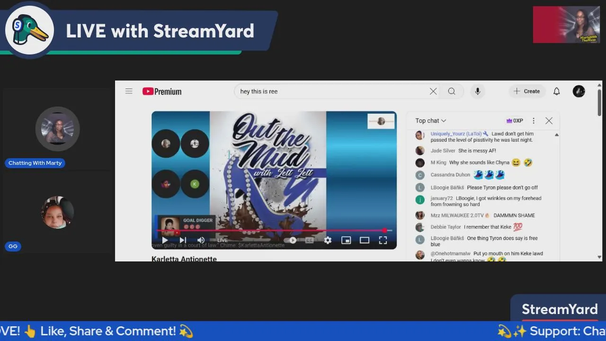
Task: Click the green K guest circle in video
Action: (195, 184)
